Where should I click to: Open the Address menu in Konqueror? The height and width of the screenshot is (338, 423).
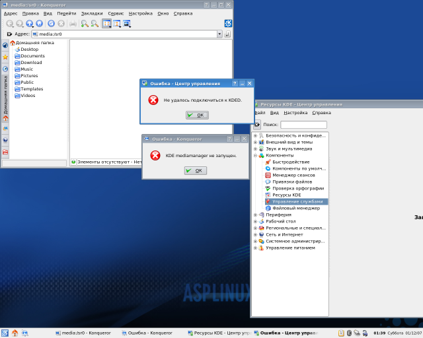(11, 13)
